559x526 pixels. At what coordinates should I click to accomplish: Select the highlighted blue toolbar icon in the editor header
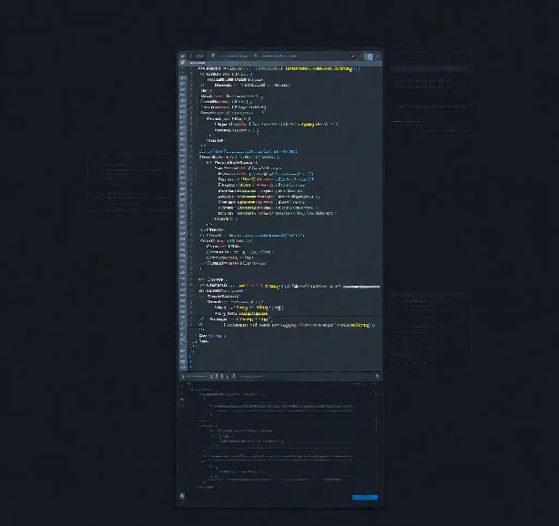pos(369,56)
